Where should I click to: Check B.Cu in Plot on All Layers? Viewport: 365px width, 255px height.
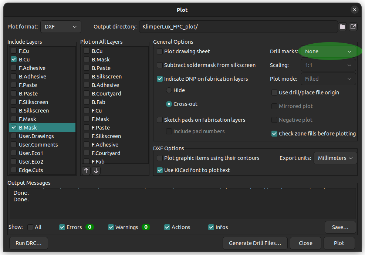[x=87, y=51]
